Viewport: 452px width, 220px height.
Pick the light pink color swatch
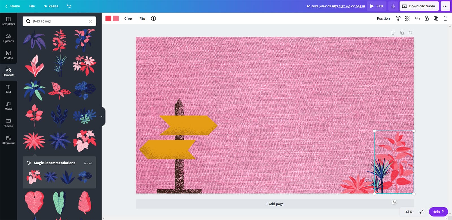coord(116,18)
